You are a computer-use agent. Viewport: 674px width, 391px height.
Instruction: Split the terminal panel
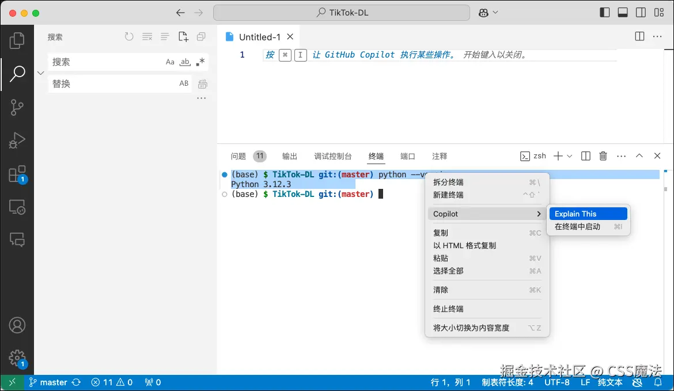585,156
